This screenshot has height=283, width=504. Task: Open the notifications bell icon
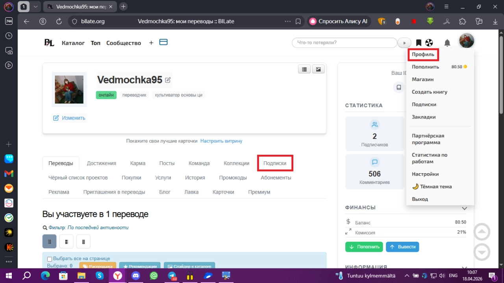[447, 43]
